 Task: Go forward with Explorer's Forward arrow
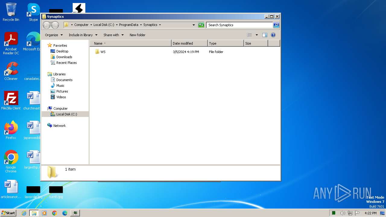[x=55, y=25]
